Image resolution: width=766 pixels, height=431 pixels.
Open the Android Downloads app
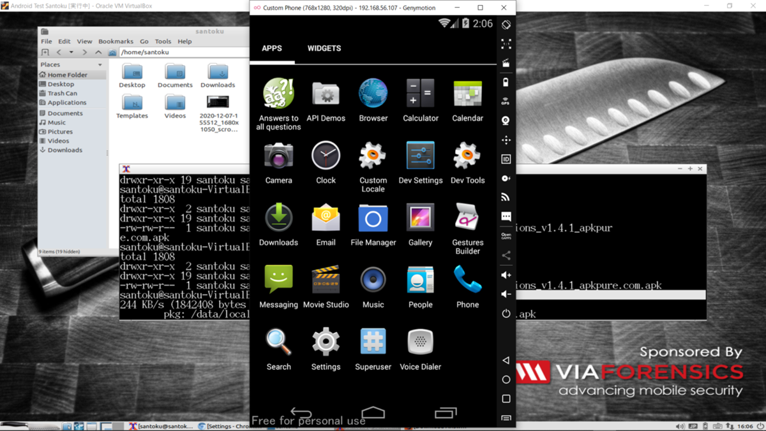[278, 224]
